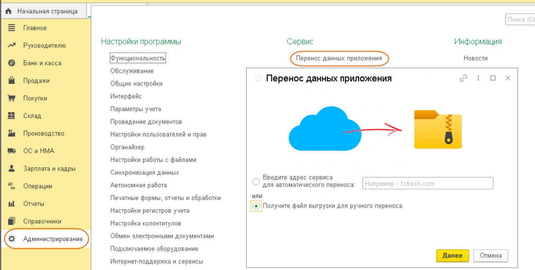The image size is (535, 270).
Task: Click the Администрирование gear icon
Action: tap(12, 239)
